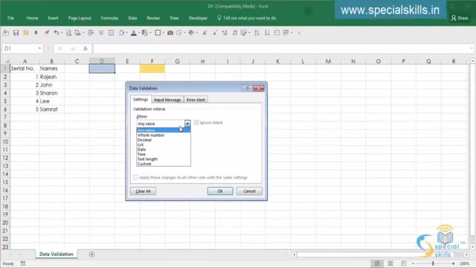The image size is (476, 268).
Task: Expand the Name Box dropdown arrow
Action: (x=39, y=48)
